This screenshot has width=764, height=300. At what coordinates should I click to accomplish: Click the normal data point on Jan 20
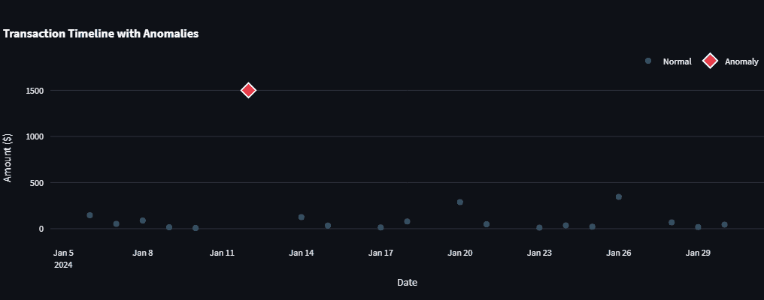pos(460,202)
